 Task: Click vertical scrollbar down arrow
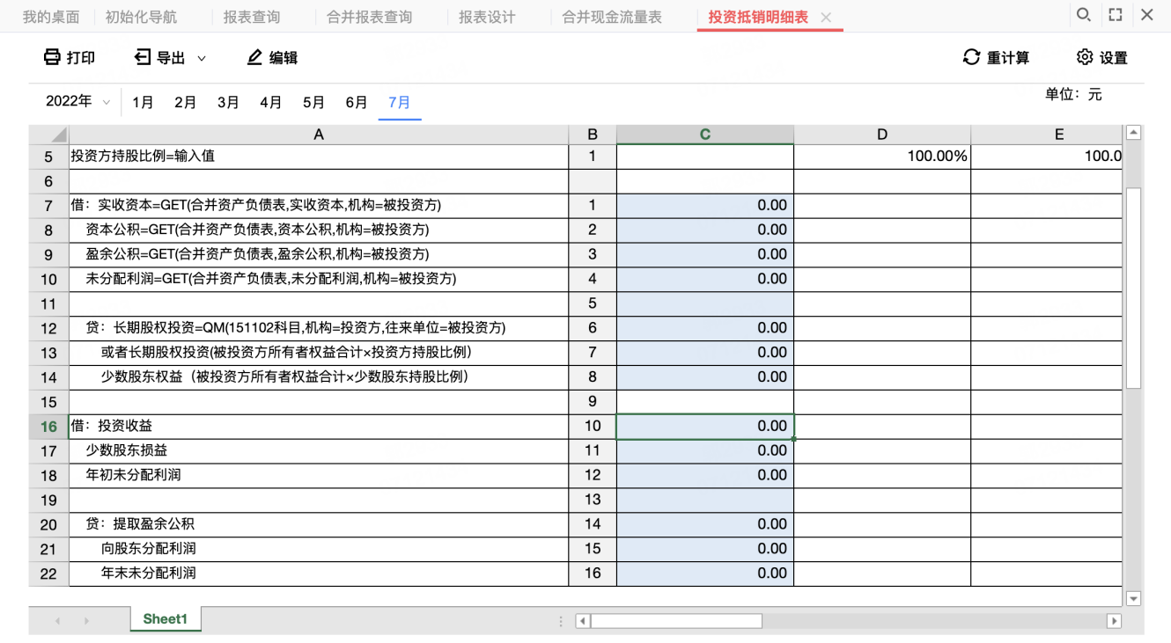(1134, 599)
